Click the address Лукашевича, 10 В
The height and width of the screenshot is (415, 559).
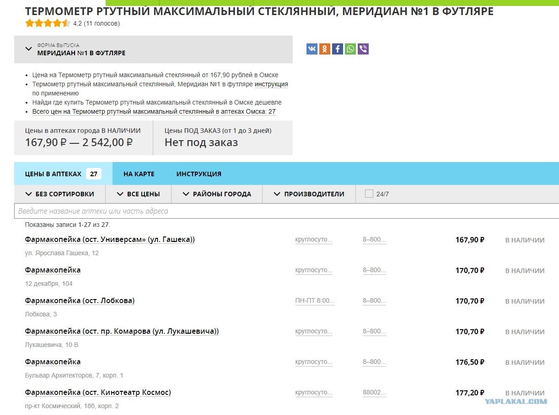tap(52, 345)
